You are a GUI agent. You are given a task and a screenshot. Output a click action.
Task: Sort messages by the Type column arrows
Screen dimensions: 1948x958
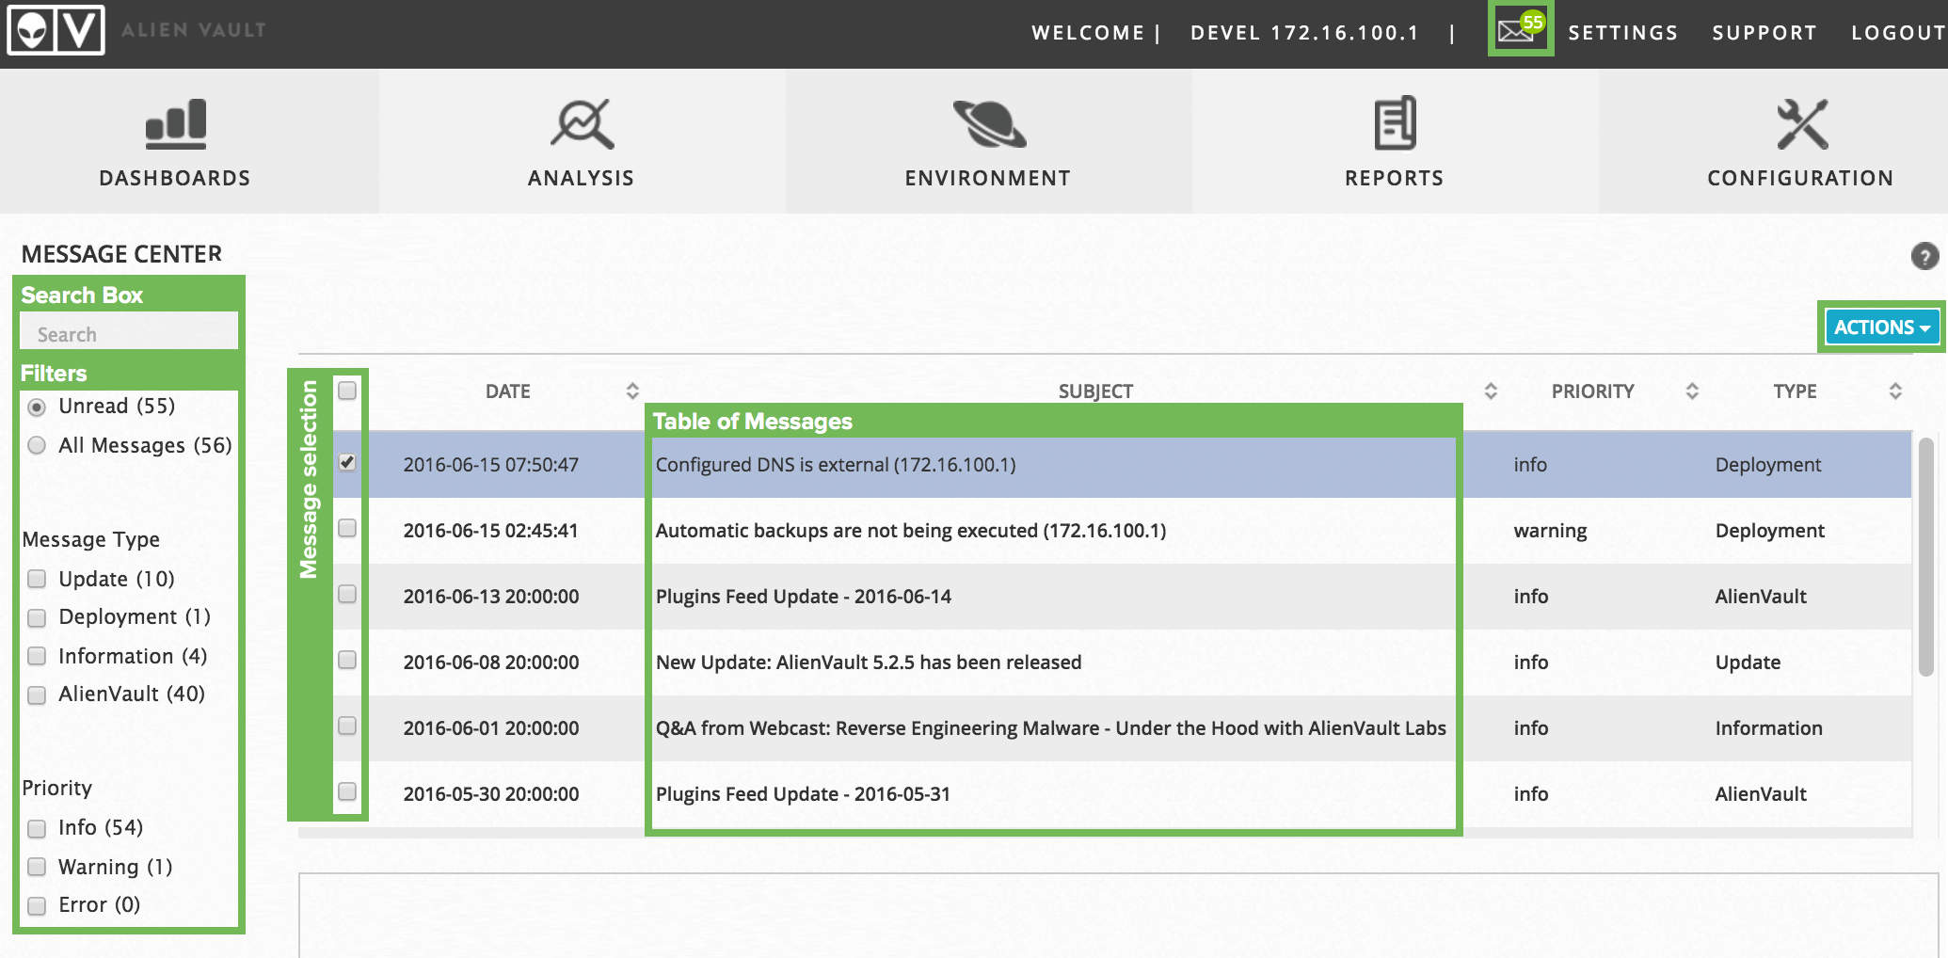point(1895,391)
